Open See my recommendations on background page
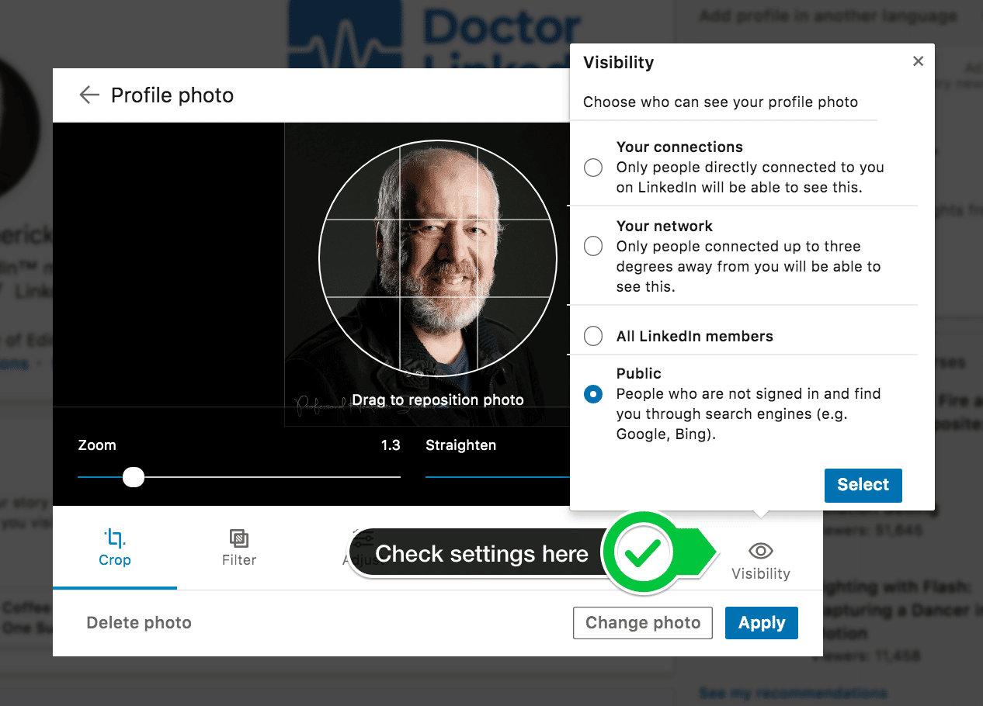This screenshot has height=706, width=983. pyautogui.click(x=793, y=692)
